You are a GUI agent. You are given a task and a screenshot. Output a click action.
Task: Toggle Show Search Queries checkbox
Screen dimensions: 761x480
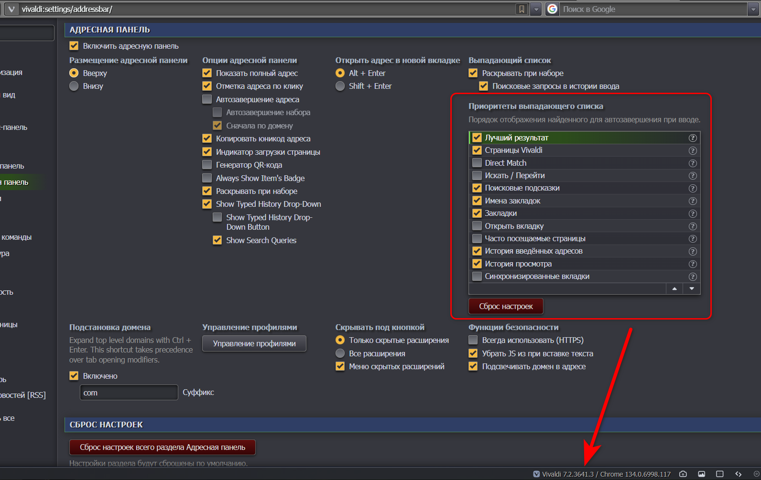(217, 240)
